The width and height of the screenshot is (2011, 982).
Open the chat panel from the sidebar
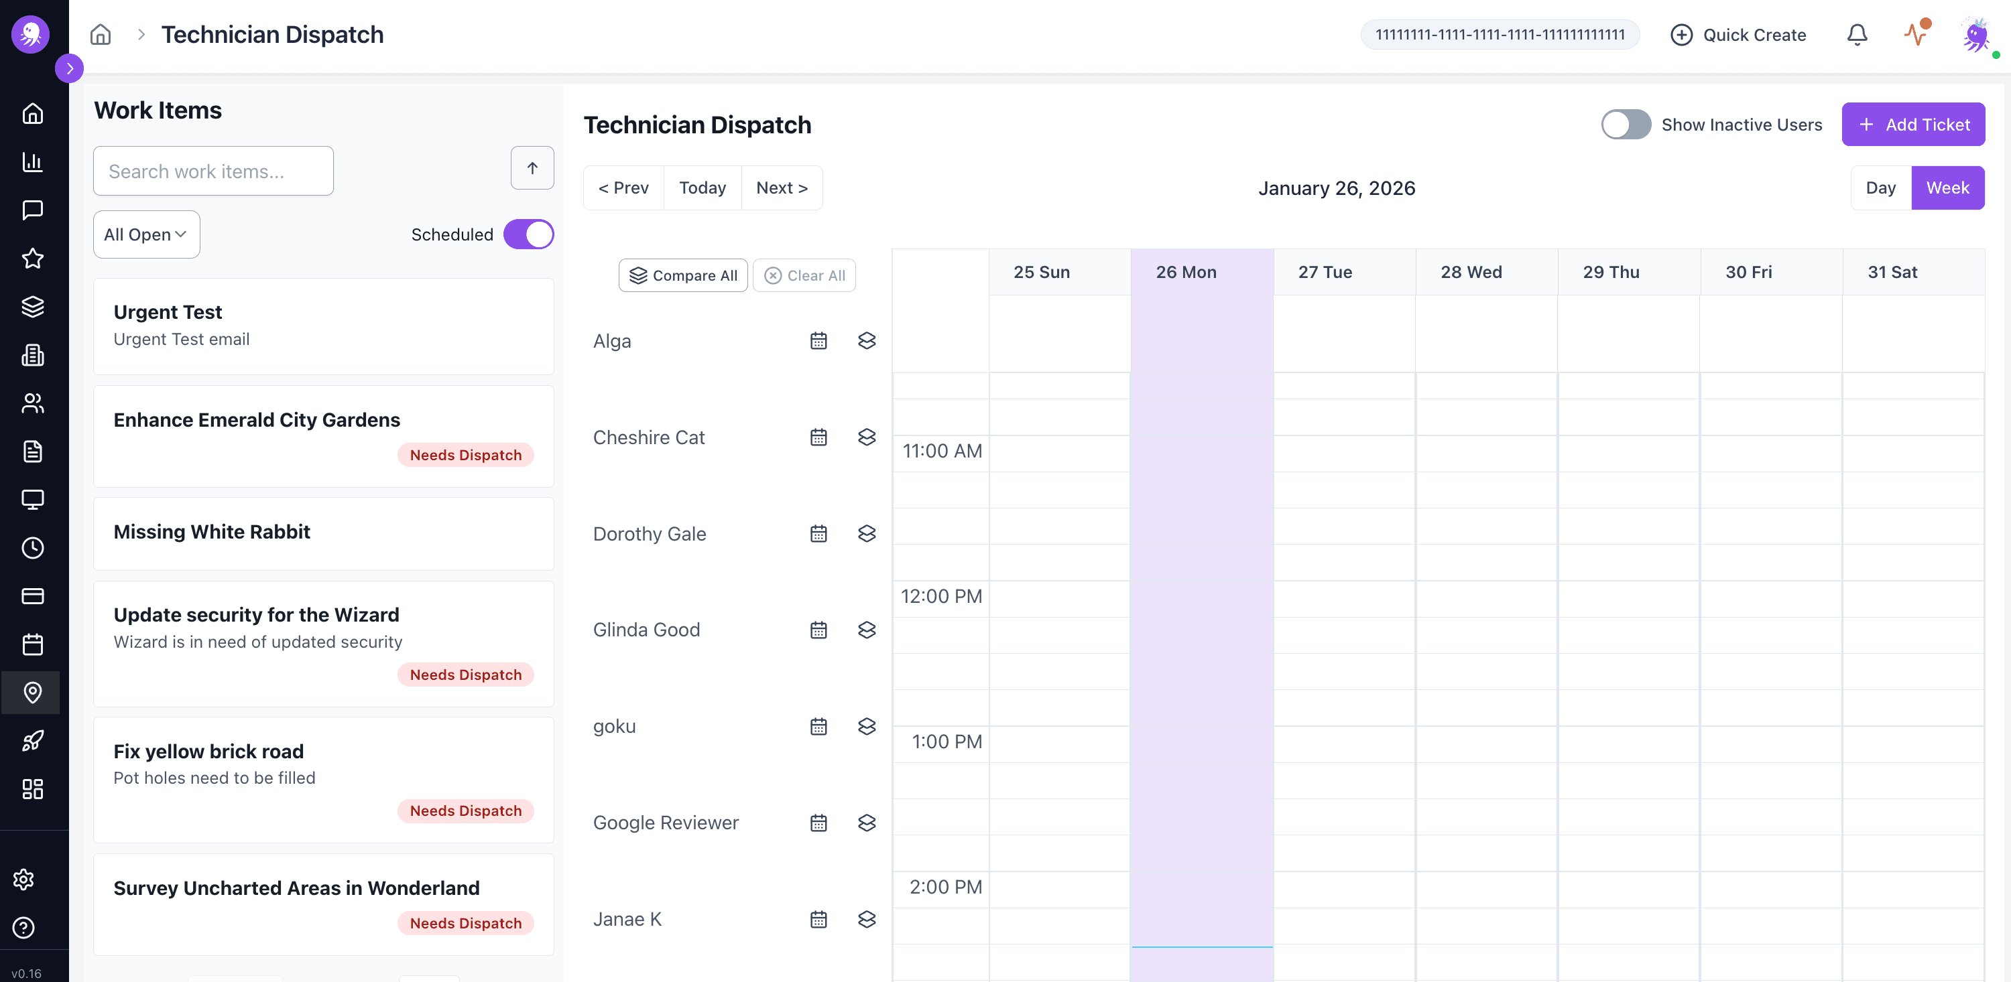33,210
